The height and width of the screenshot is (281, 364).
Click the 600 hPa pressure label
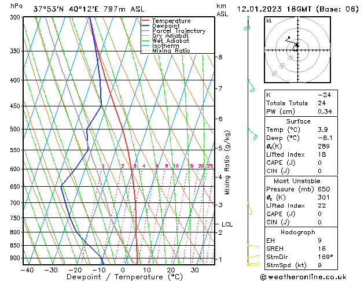[16, 169]
